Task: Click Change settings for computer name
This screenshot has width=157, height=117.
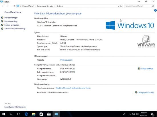Action: click(x=147, y=69)
